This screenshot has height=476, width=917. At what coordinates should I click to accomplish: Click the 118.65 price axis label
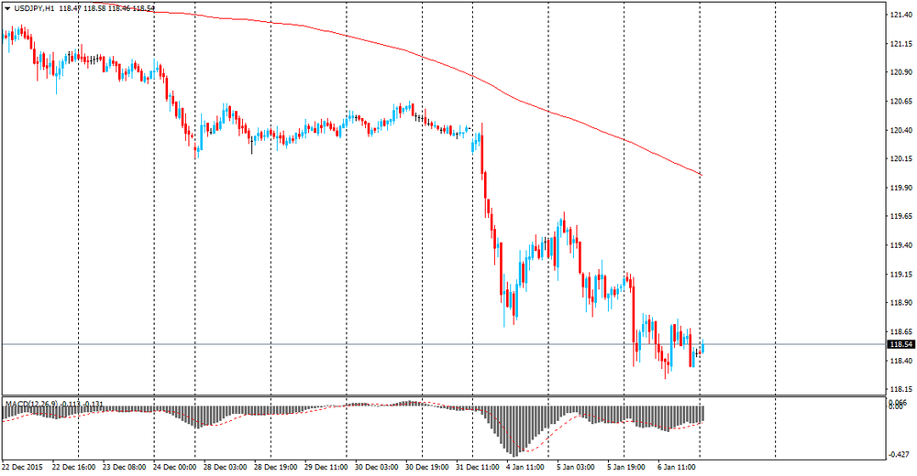click(901, 331)
